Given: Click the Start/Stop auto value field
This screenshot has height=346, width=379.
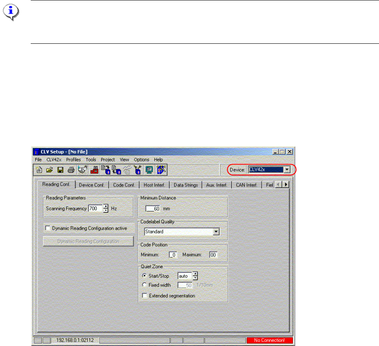Looking at the screenshot, I should pos(185,276).
